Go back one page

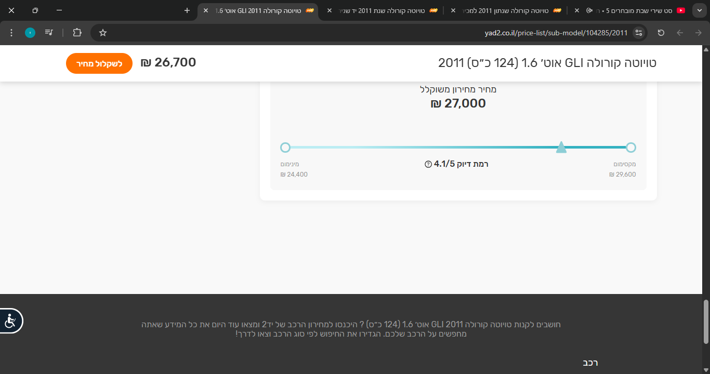(680, 33)
